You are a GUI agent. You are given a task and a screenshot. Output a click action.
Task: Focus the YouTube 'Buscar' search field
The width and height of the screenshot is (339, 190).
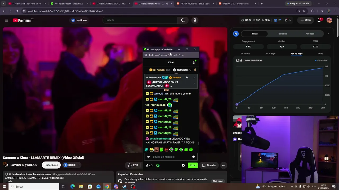click(x=140, y=20)
